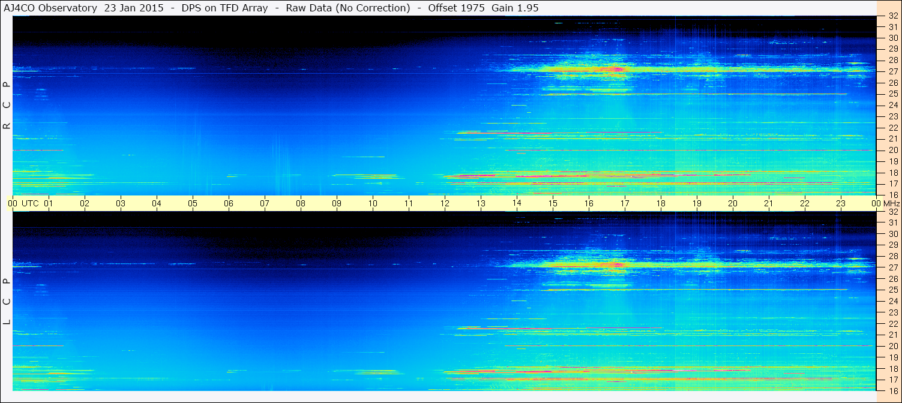Click the vertical RCP panel label
The height and width of the screenshot is (403, 902).
click(x=7, y=105)
